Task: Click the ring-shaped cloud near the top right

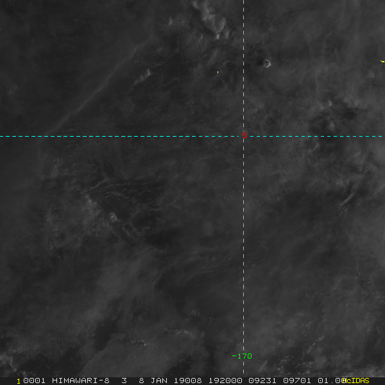Action: [267, 64]
